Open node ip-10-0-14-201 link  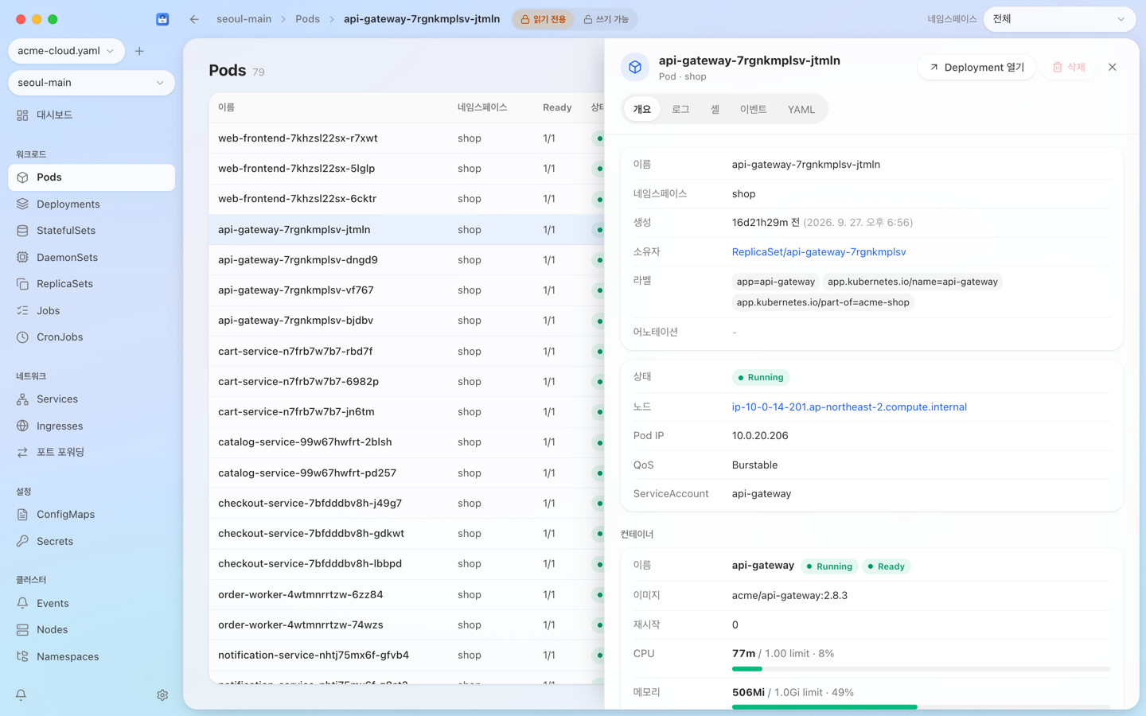(849, 407)
